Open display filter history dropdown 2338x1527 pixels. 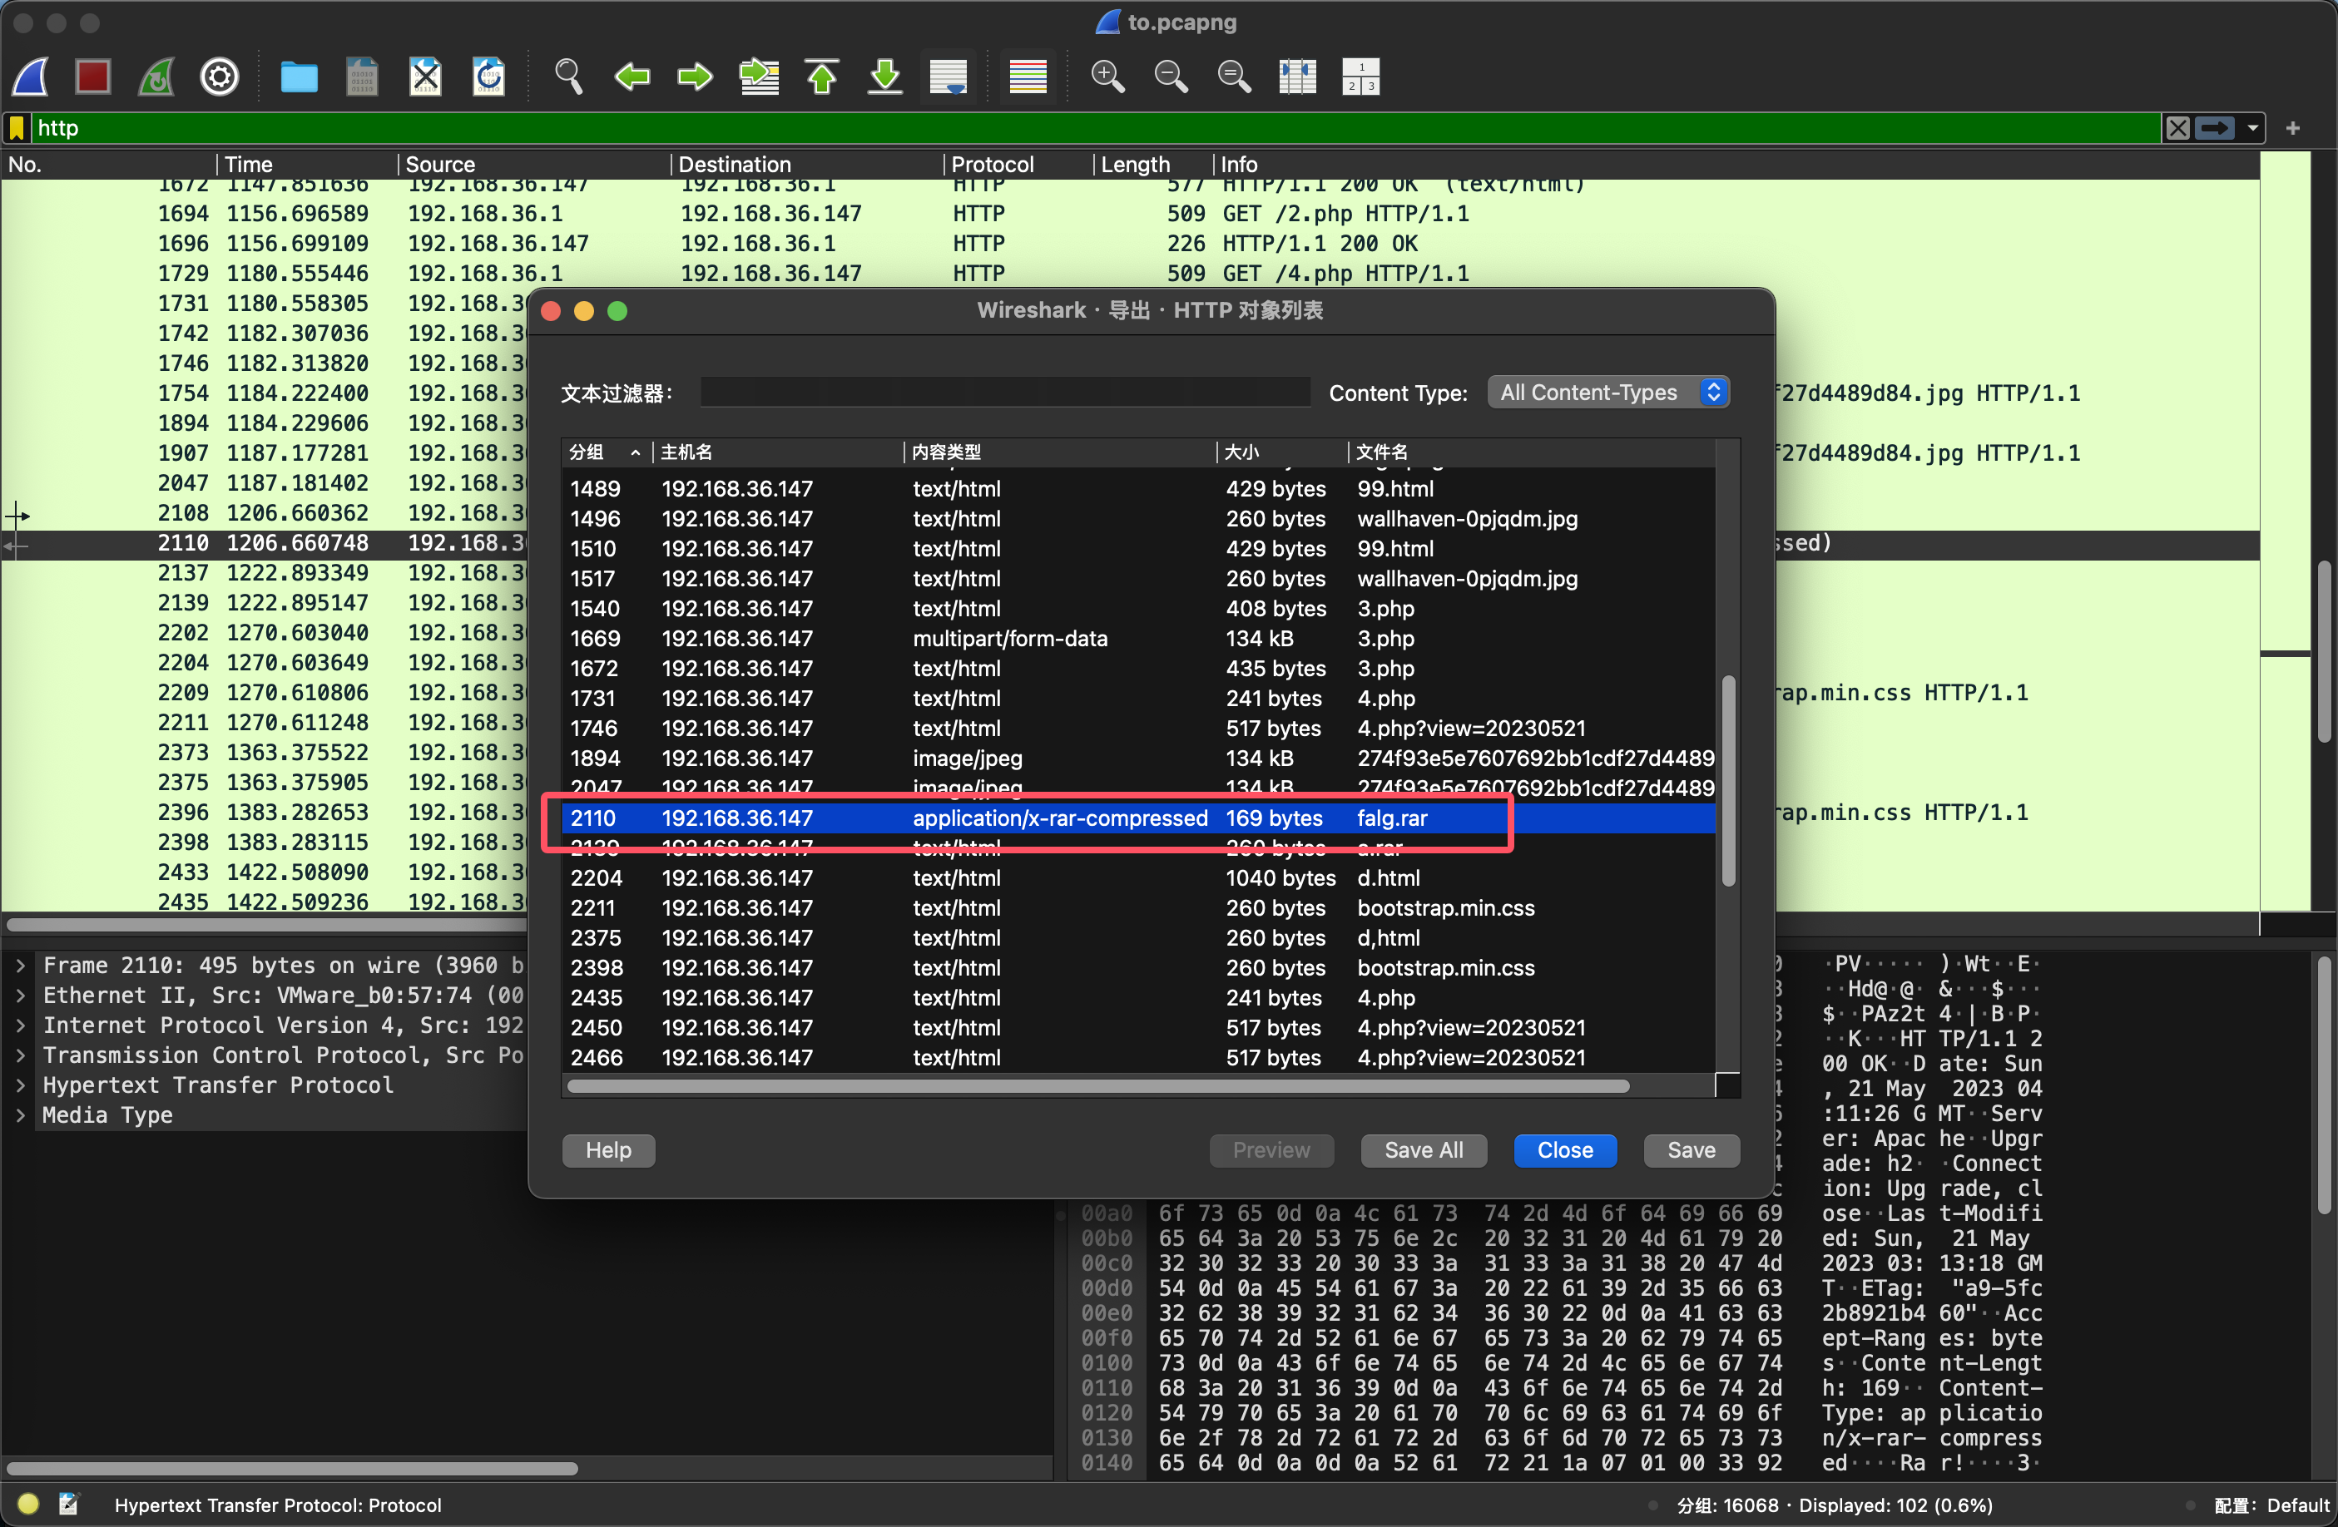coord(2252,127)
